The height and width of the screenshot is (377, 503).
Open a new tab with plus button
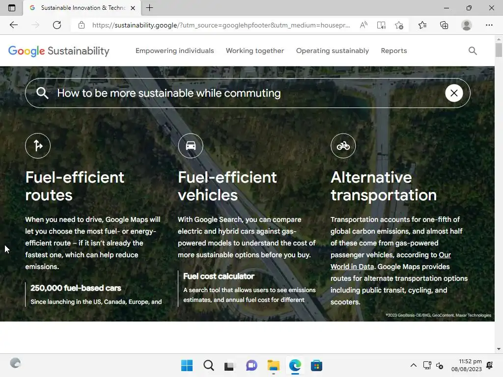[x=149, y=8]
